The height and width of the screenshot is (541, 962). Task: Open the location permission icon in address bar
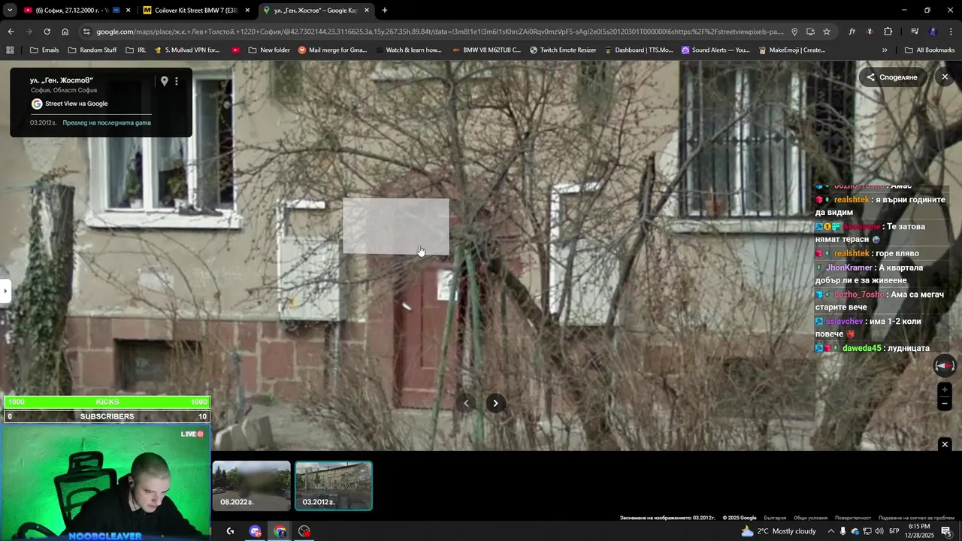(794, 32)
